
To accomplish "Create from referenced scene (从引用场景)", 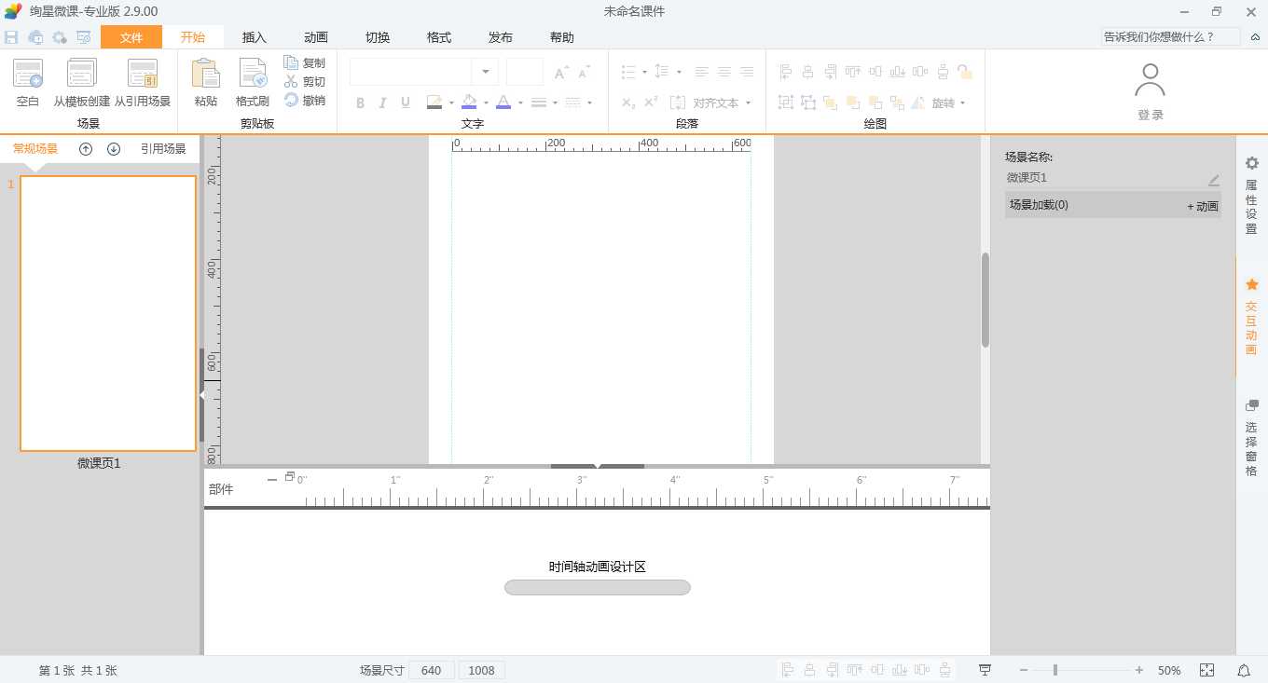I will click(x=143, y=83).
